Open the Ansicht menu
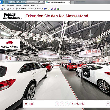Viewport: 110px width, 110px height. [18, 5]
